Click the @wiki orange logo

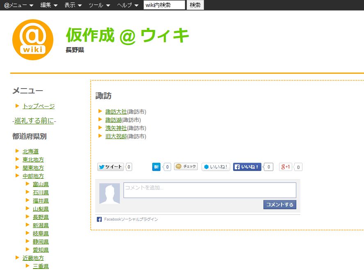click(33, 40)
